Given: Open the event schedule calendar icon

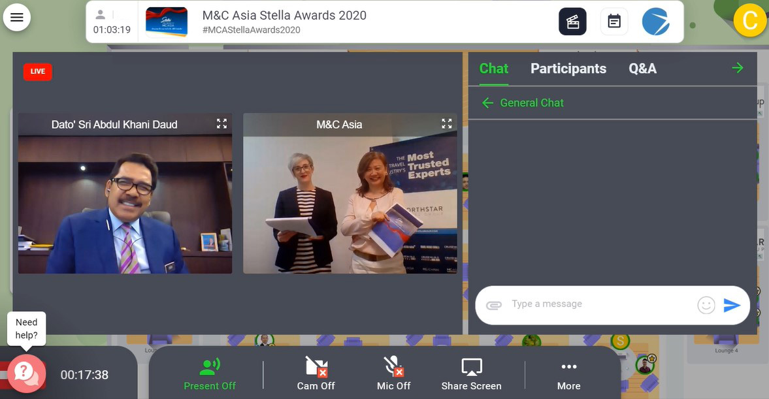Looking at the screenshot, I should click(x=614, y=22).
